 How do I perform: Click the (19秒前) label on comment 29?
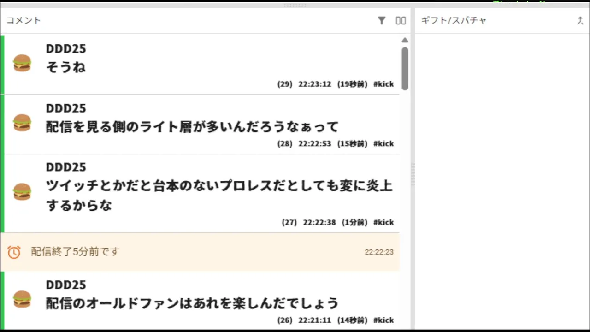point(352,84)
